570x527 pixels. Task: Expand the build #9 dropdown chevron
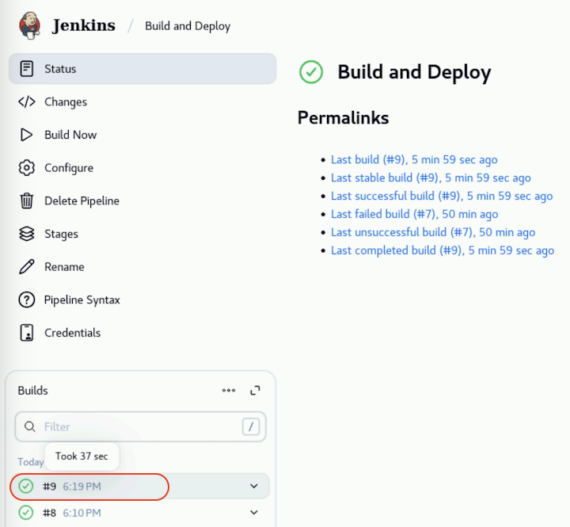pyautogui.click(x=254, y=486)
